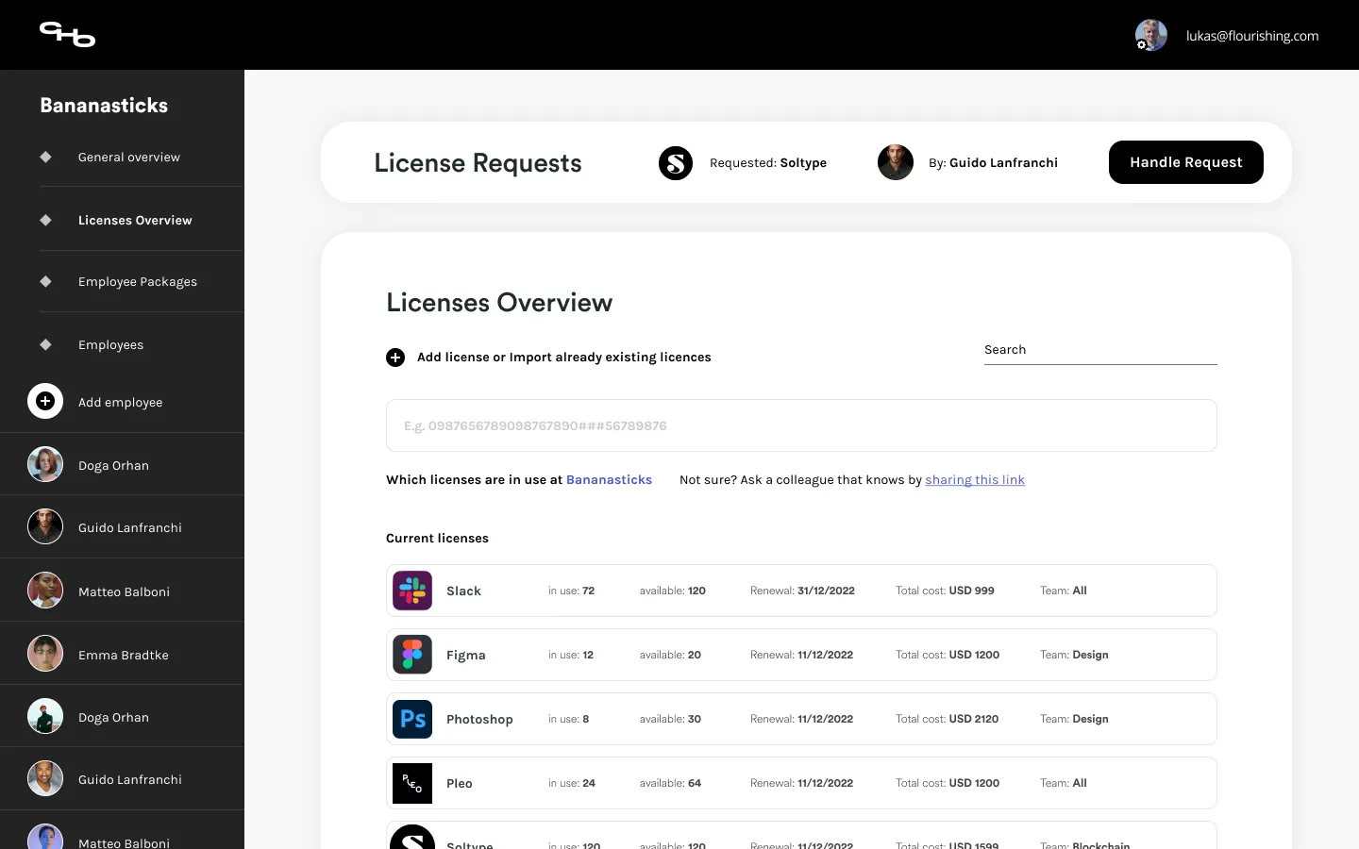Click the Bananasticks company title in sidebar

[104, 106]
